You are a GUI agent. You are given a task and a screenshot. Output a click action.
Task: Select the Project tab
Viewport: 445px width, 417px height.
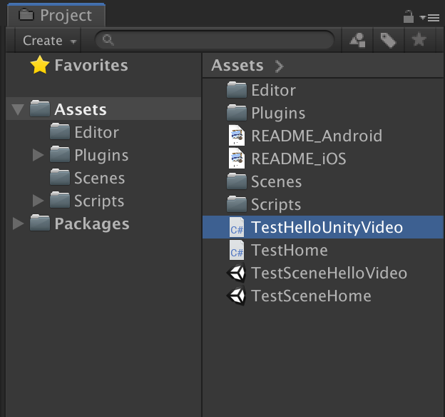click(x=56, y=15)
